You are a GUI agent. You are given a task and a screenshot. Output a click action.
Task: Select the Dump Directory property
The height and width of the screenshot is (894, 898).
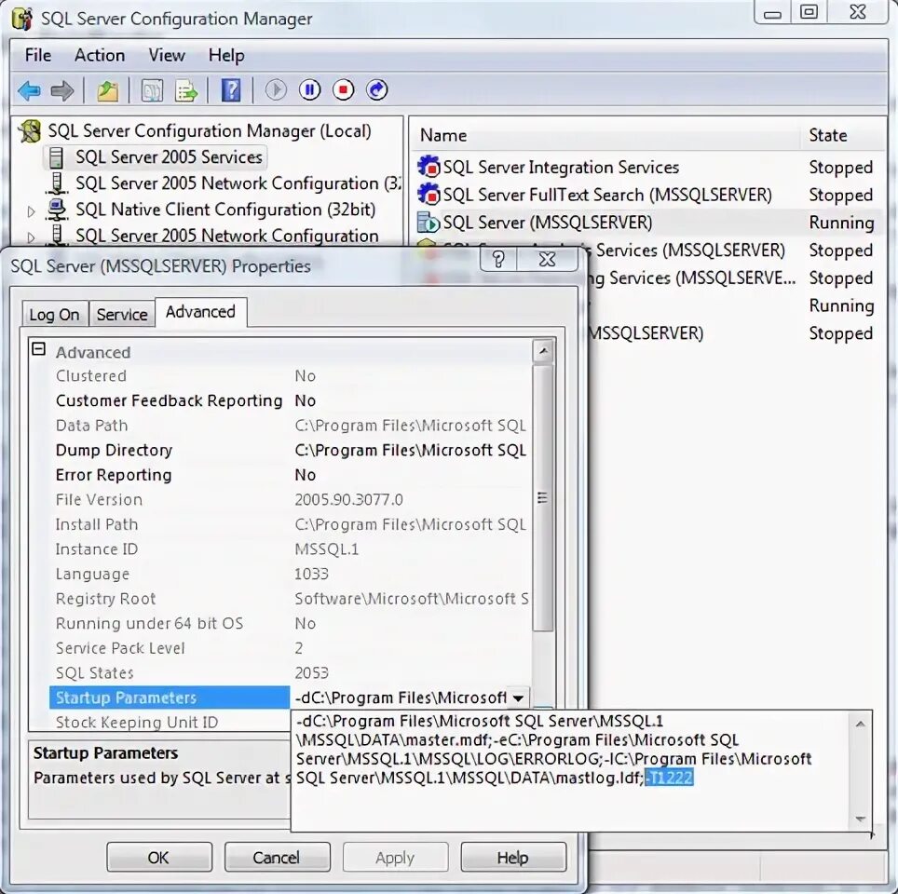(x=114, y=450)
